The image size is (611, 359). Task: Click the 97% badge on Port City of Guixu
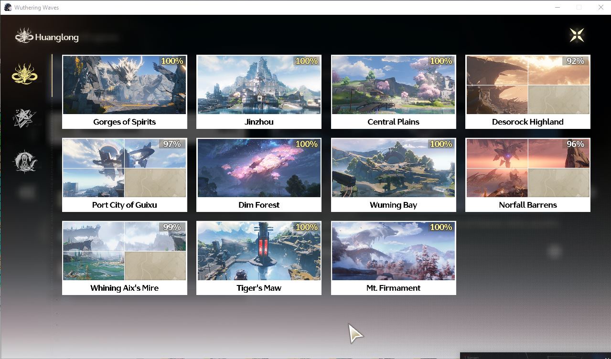(x=172, y=144)
